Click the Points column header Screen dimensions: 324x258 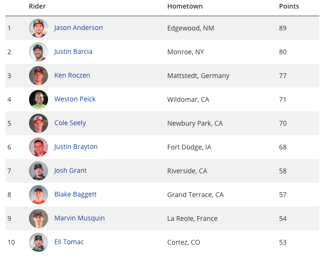click(289, 6)
